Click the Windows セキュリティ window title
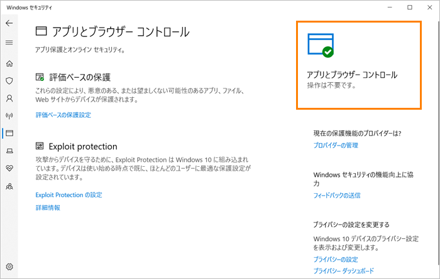Image resolution: width=440 pixels, height=279 pixels. point(29,8)
